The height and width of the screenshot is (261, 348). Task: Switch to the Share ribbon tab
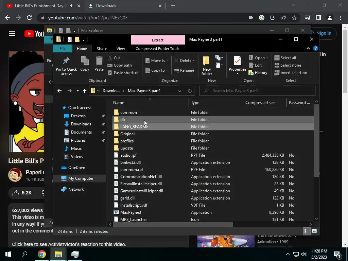(x=102, y=49)
